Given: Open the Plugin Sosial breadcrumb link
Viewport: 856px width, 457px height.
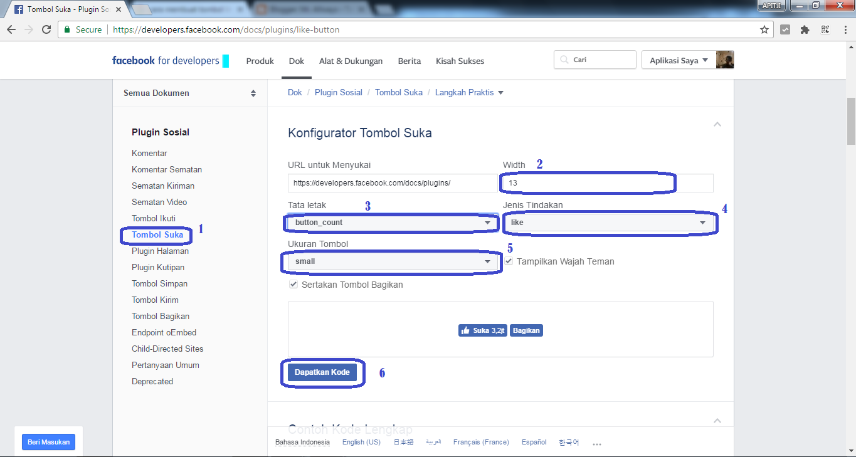Looking at the screenshot, I should tap(339, 92).
